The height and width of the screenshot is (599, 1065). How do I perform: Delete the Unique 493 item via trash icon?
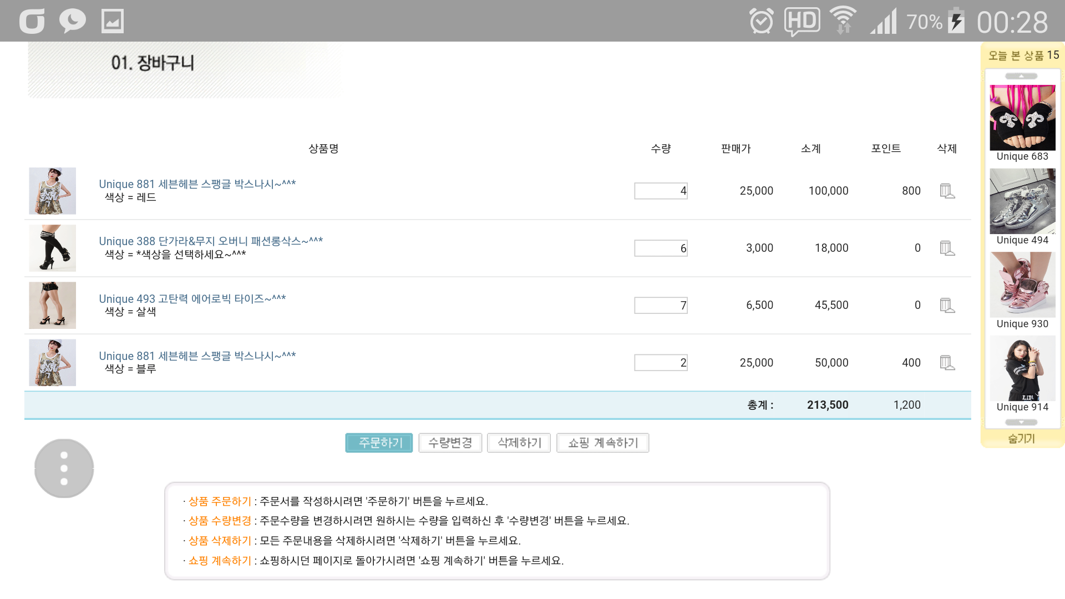[x=947, y=306]
